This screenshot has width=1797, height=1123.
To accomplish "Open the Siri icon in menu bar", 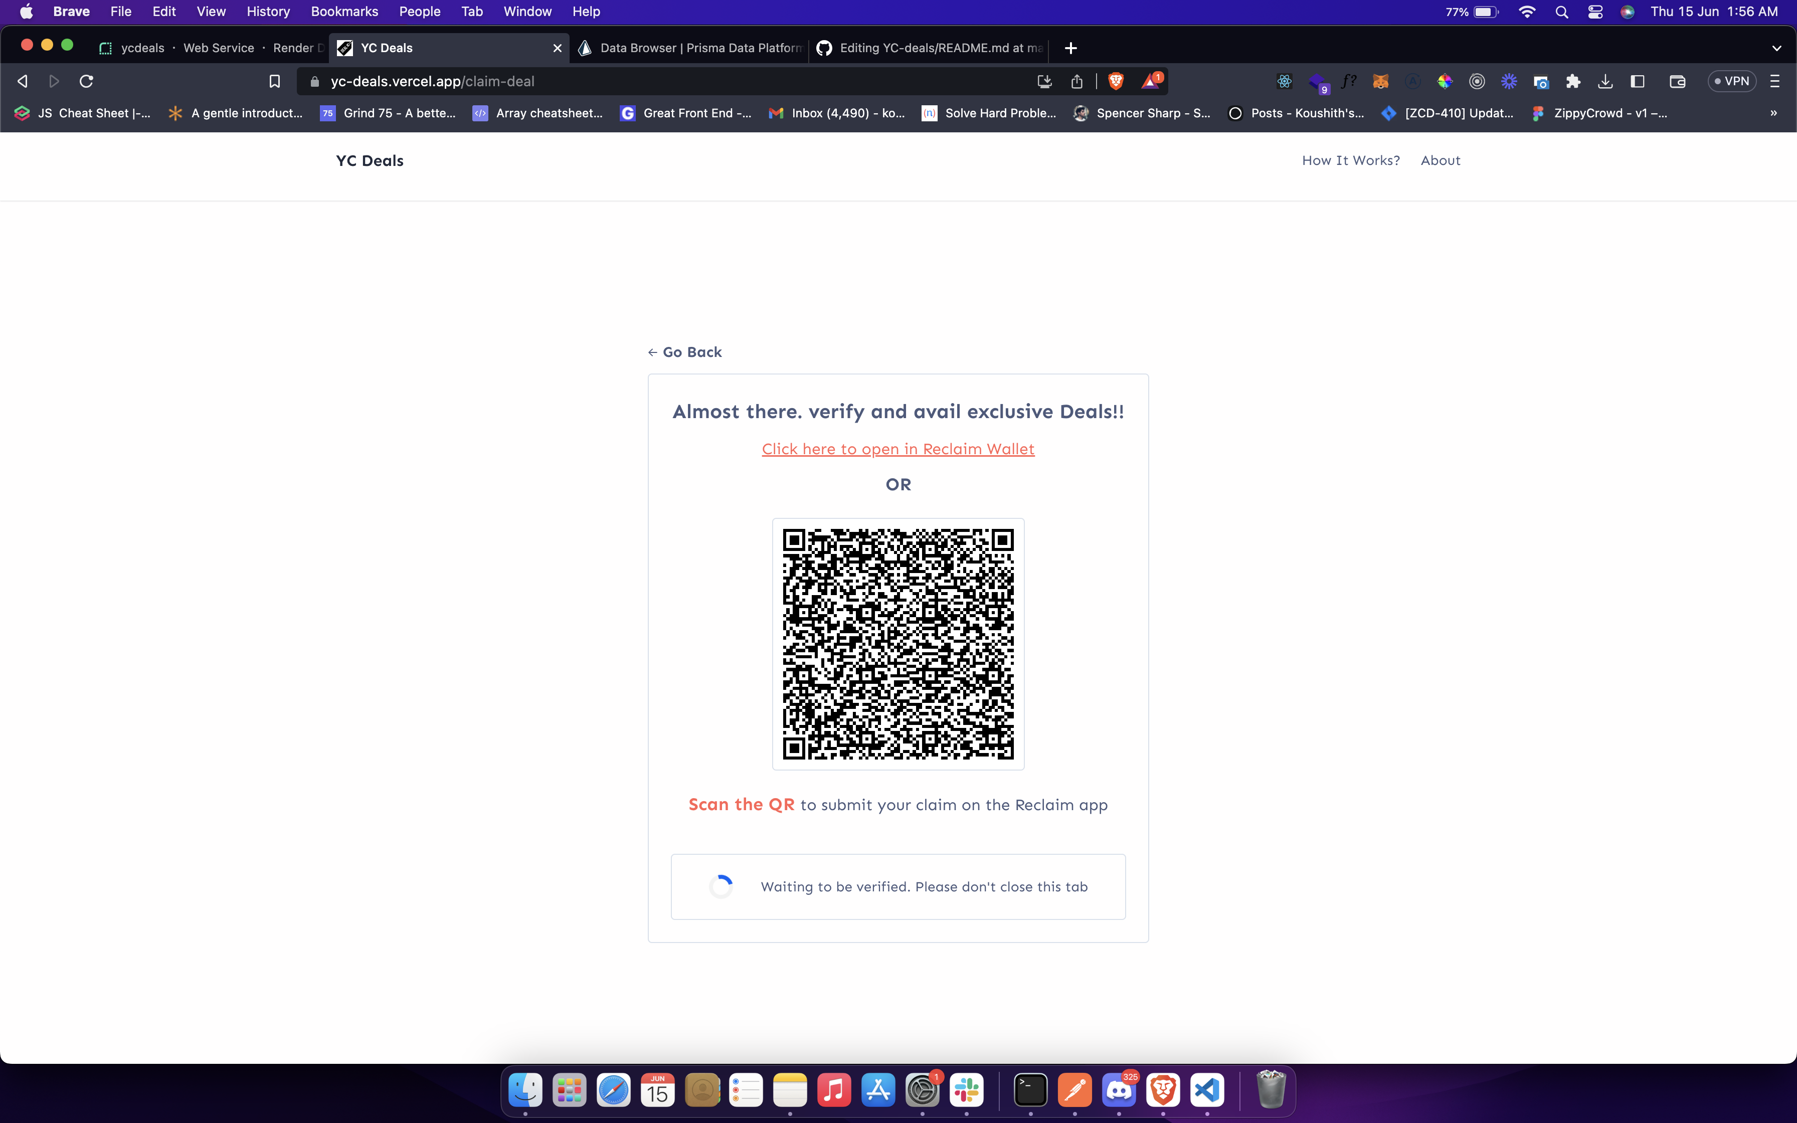I will (1627, 12).
